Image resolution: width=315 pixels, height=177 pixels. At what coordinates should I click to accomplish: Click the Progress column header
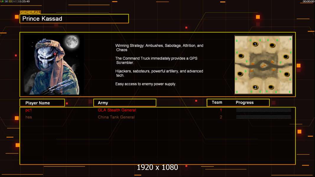coord(244,102)
